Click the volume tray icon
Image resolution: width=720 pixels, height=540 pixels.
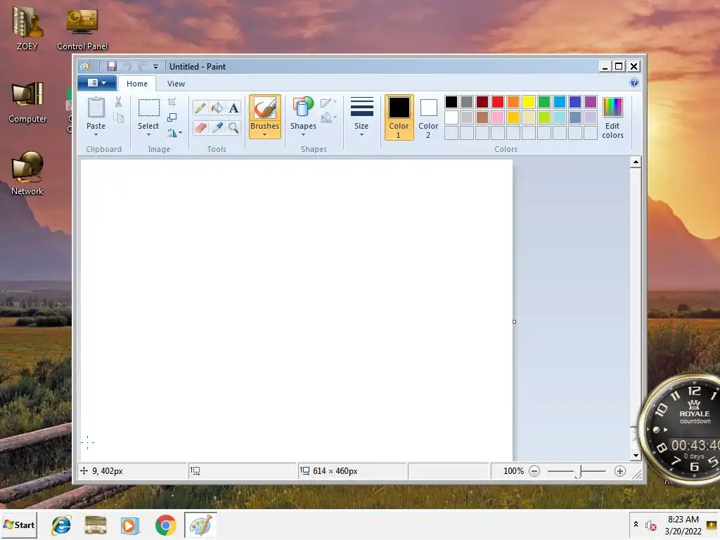650,525
